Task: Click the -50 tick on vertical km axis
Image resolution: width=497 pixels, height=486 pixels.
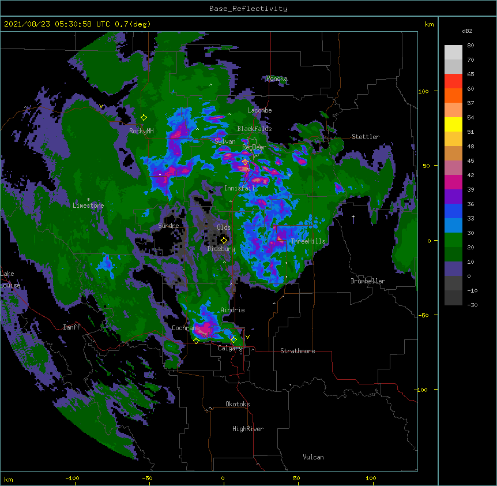Action: pos(423,315)
